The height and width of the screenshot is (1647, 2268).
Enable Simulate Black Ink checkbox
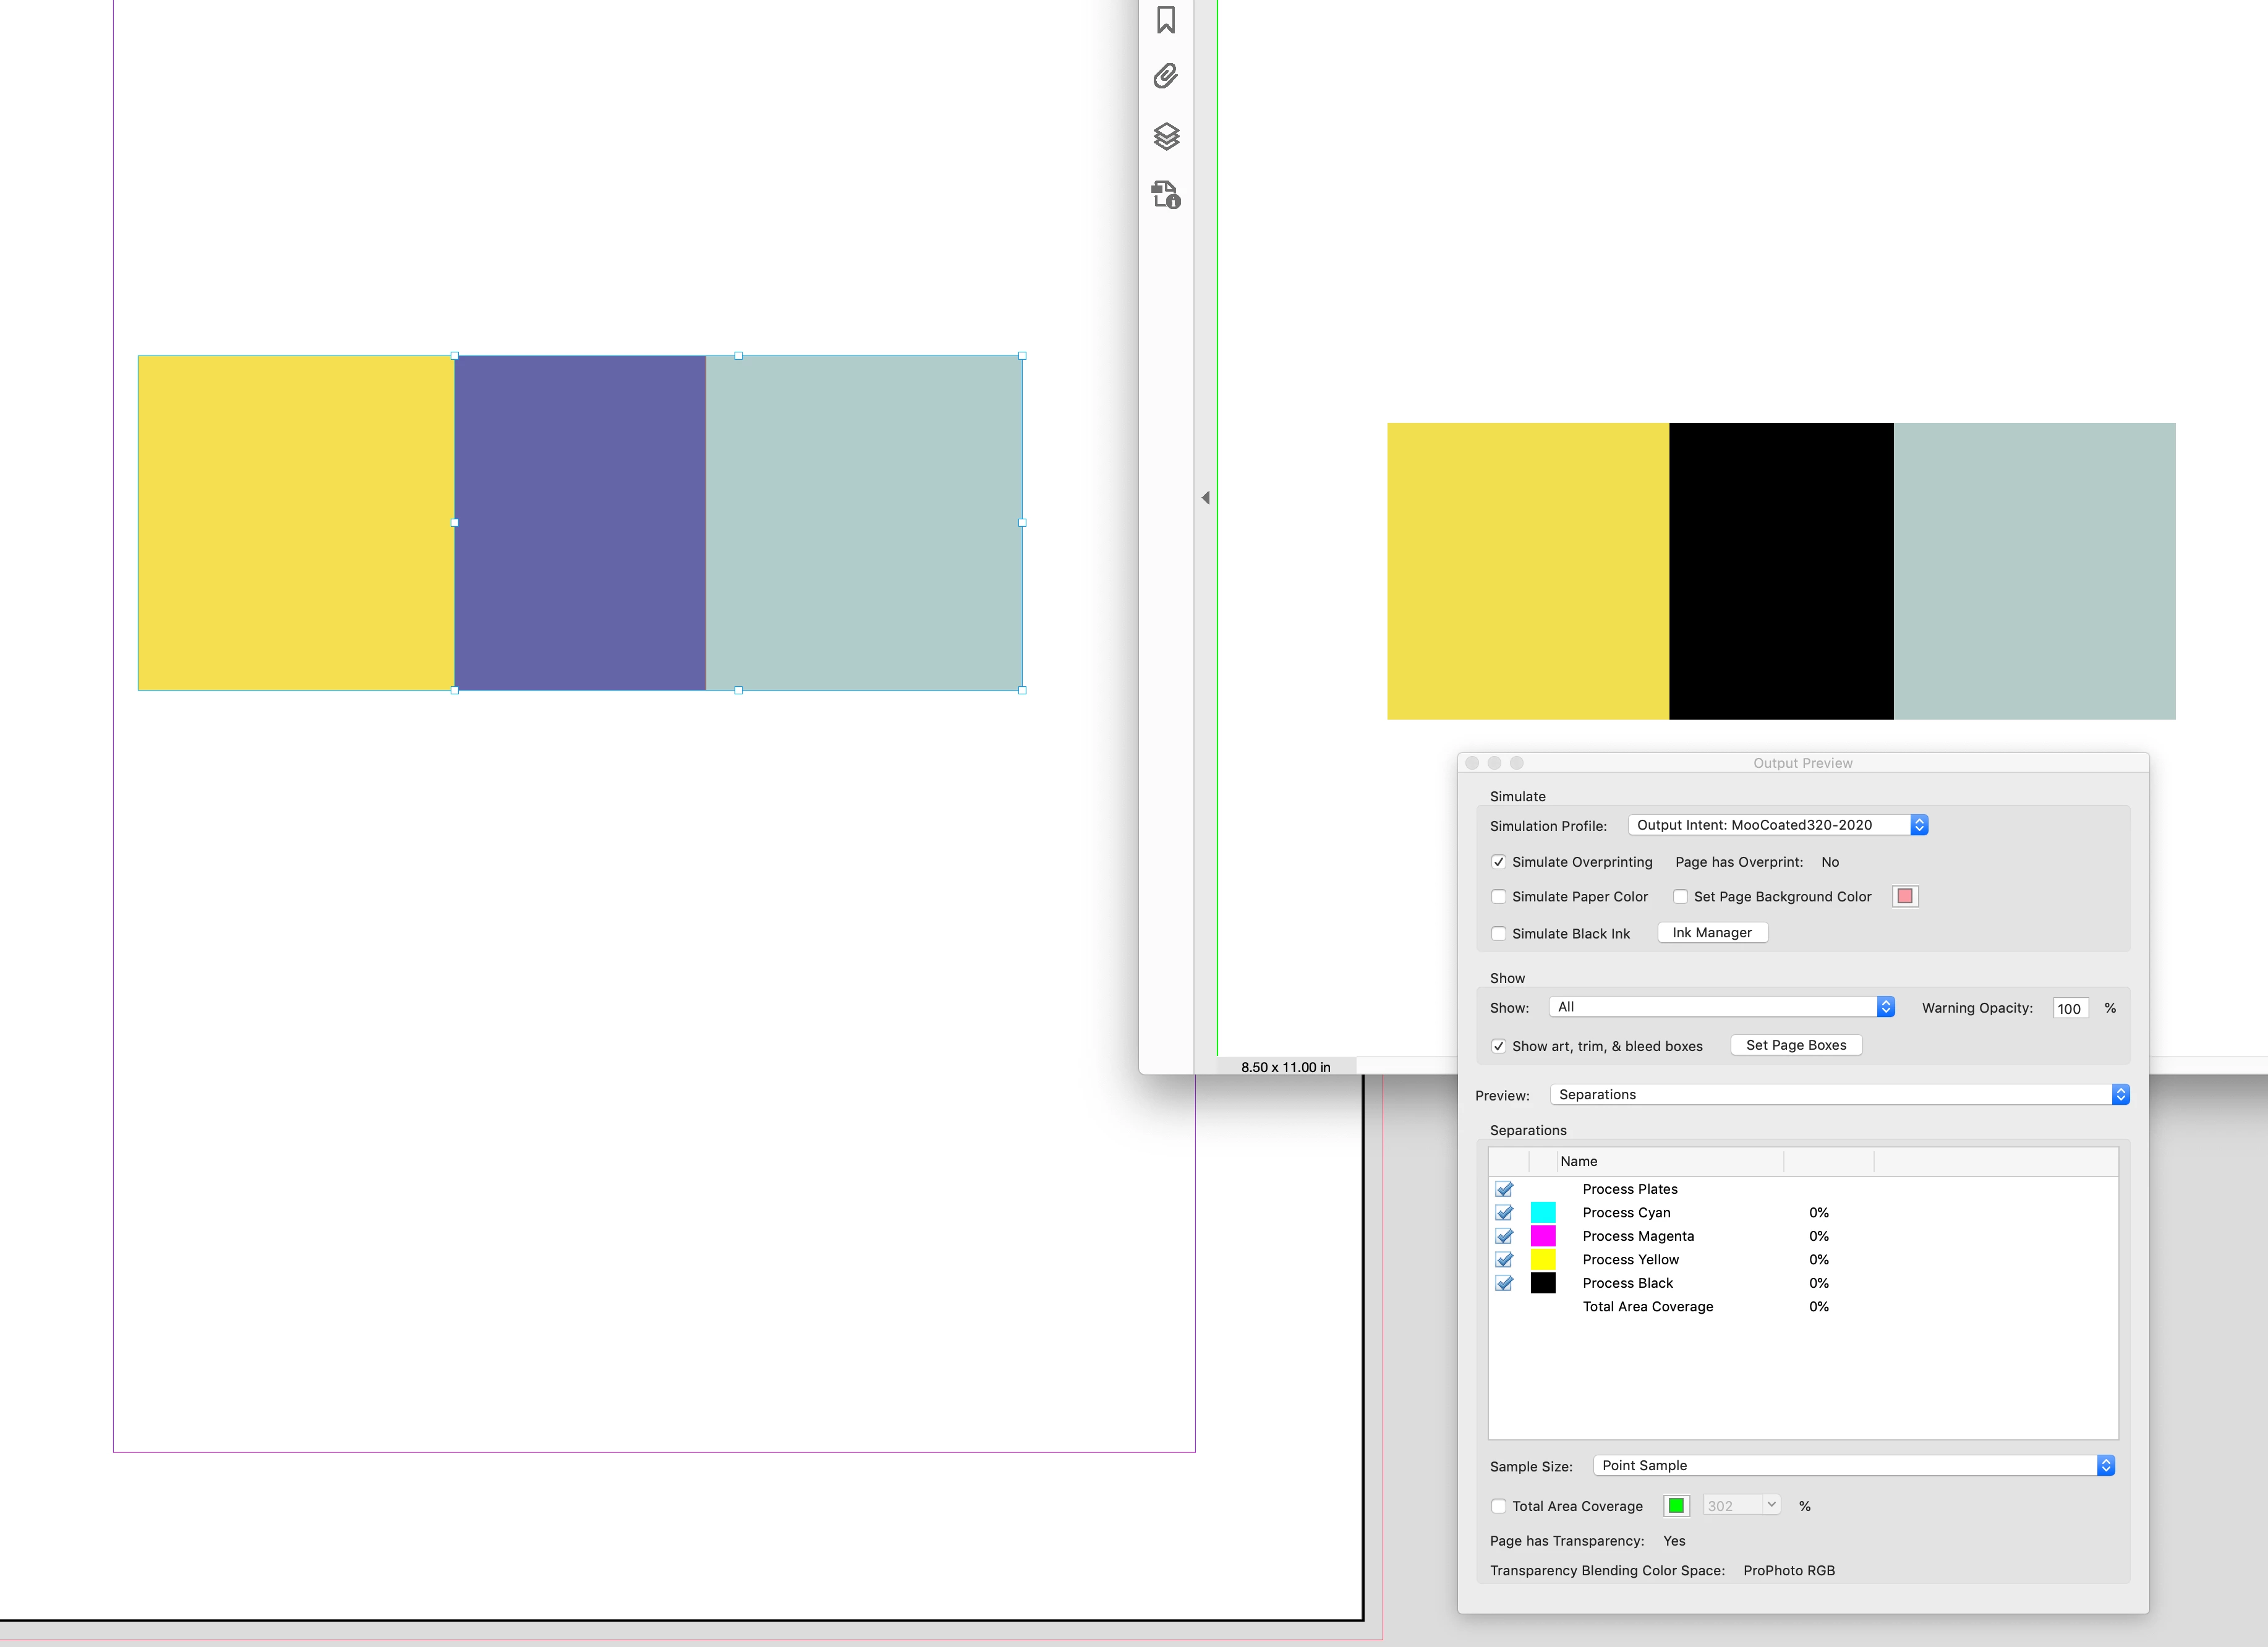click(x=1498, y=934)
